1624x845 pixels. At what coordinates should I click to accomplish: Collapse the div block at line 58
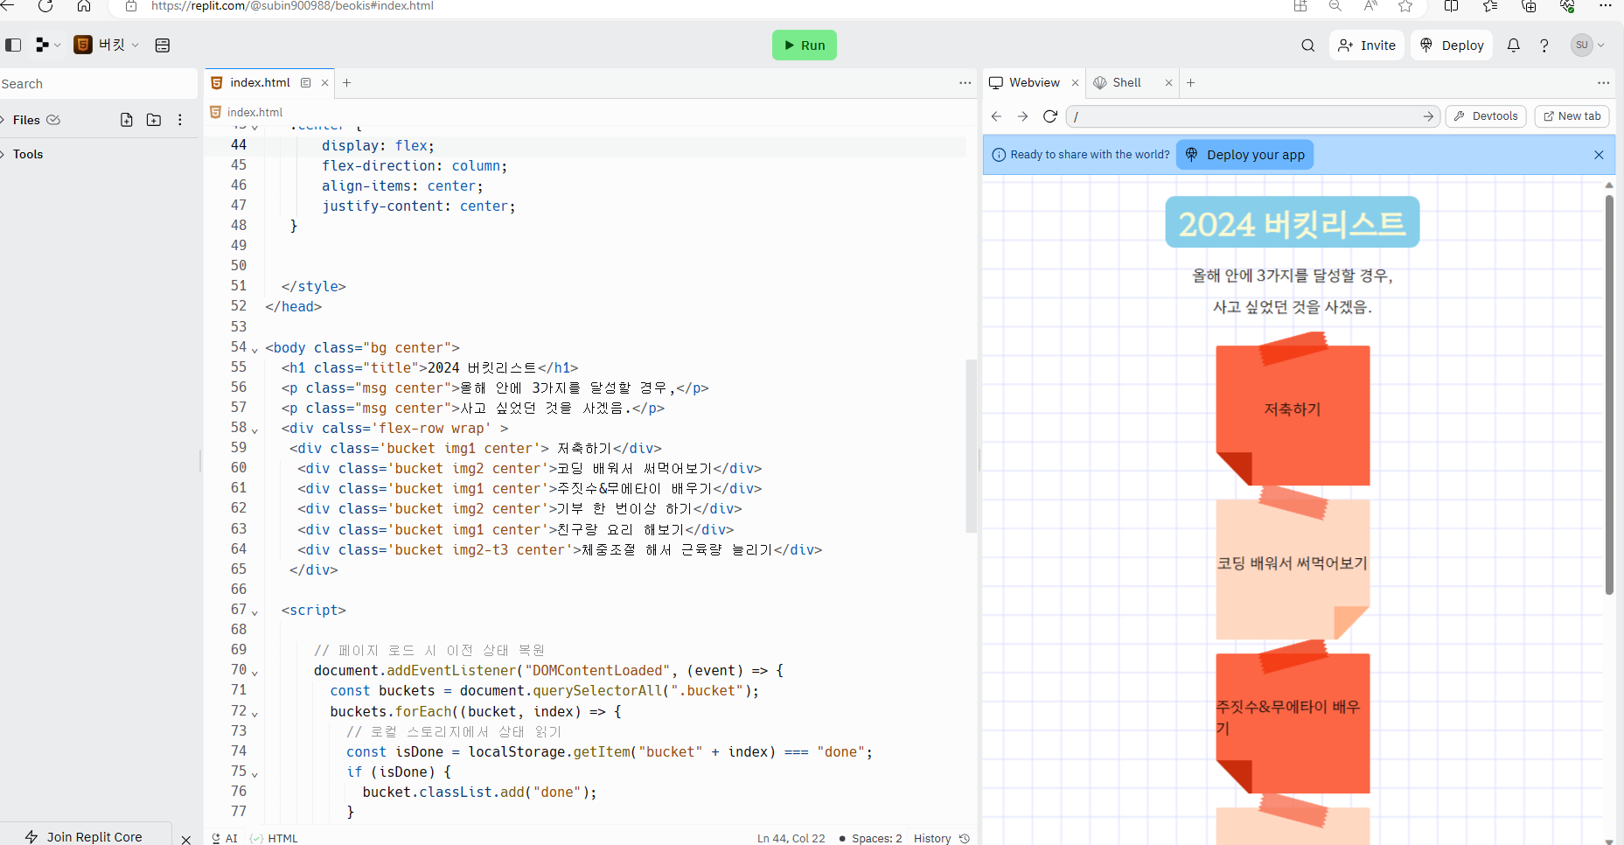[254, 429]
